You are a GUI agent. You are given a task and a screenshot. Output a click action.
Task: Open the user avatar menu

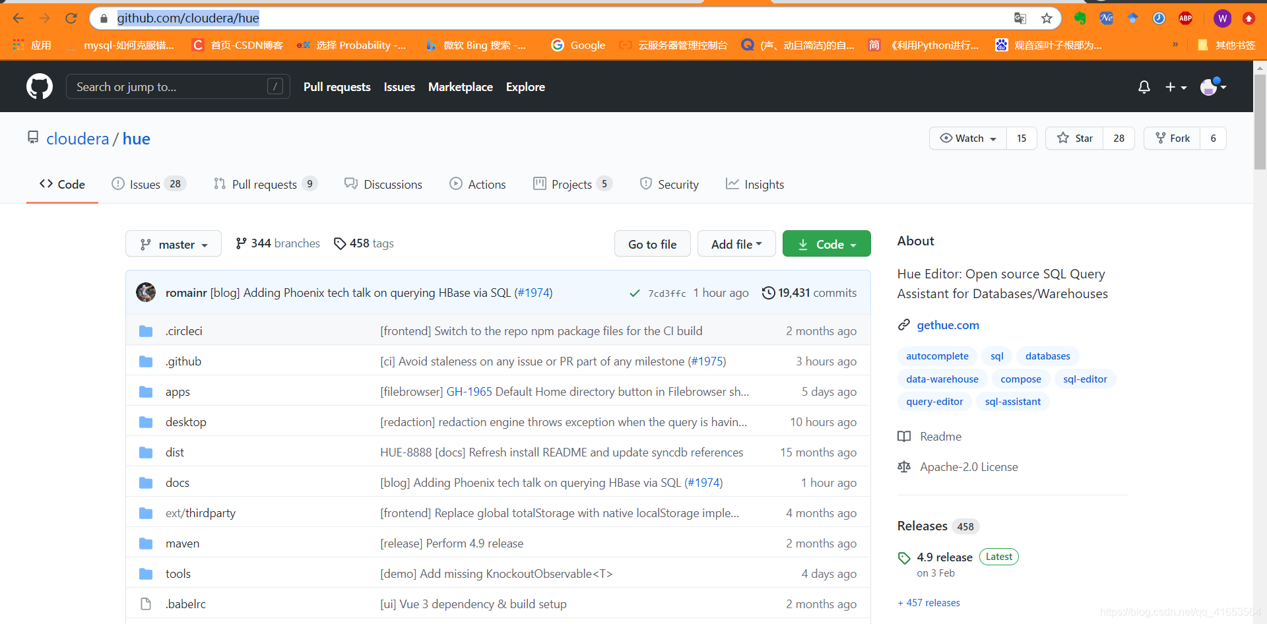pyautogui.click(x=1213, y=86)
